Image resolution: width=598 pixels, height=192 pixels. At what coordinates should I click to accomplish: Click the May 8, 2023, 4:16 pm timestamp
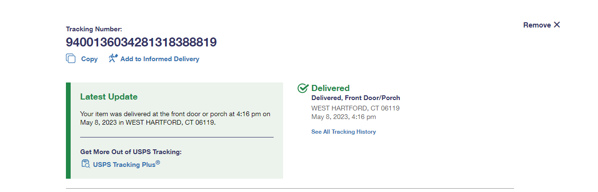click(343, 117)
